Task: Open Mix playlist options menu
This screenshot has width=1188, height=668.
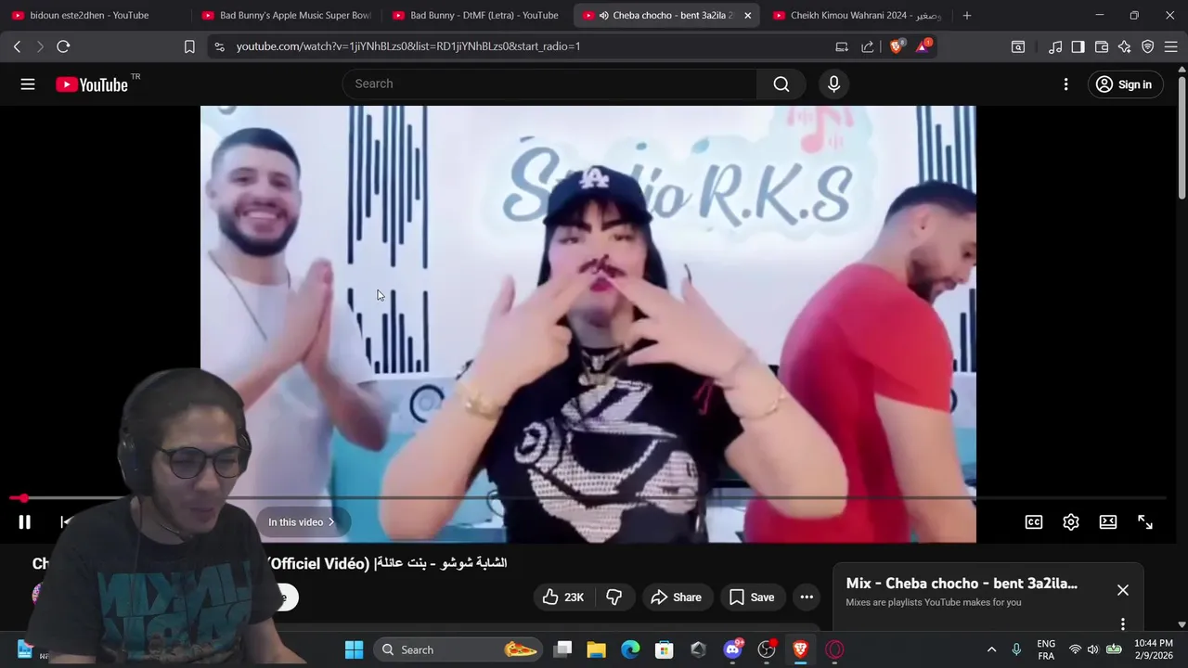Action: (x=1123, y=624)
